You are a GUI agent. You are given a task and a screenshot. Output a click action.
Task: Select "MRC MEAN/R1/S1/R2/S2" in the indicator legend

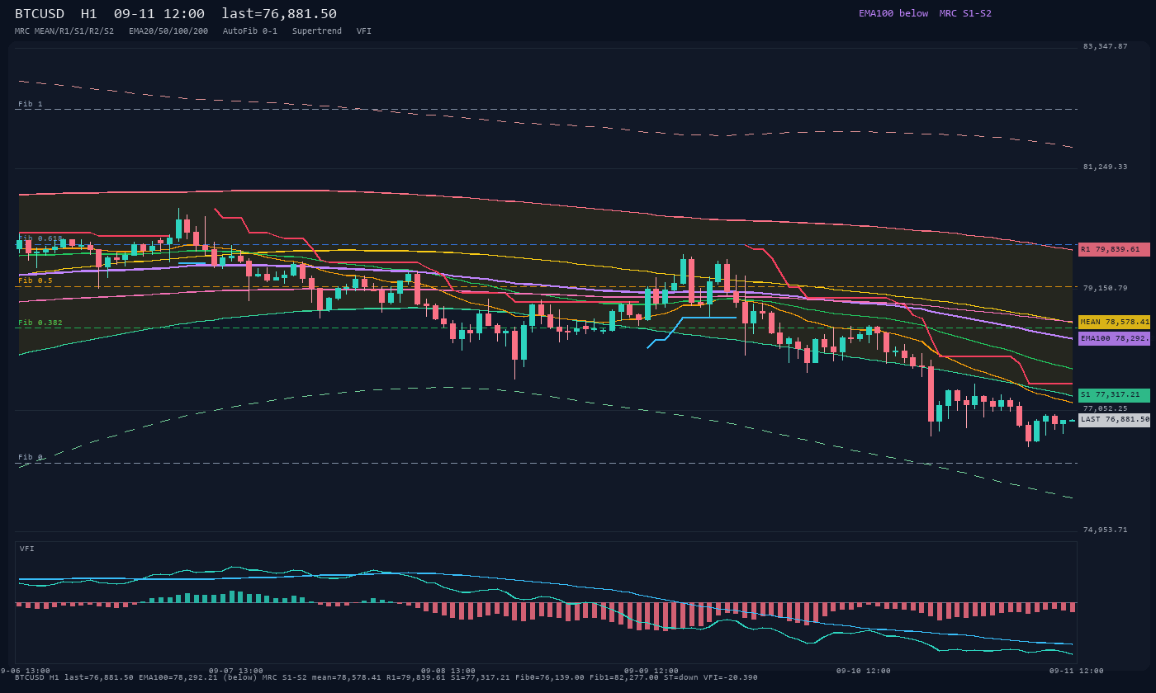point(64,31)
